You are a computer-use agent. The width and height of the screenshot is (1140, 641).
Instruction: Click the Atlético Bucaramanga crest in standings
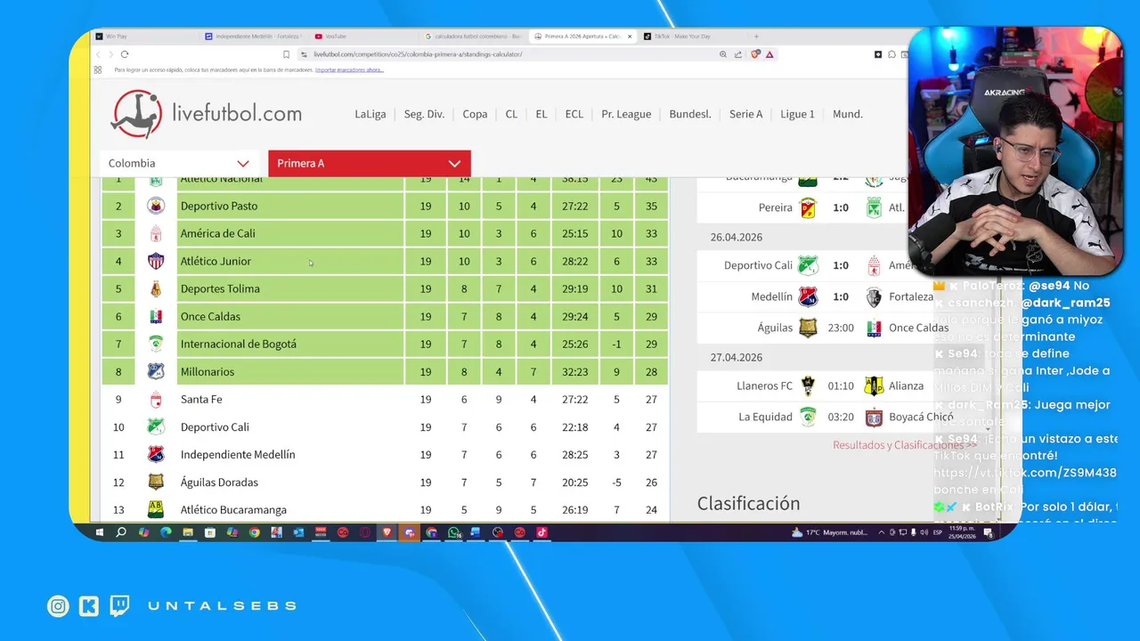pyautogui.click(x=156, y=509)
